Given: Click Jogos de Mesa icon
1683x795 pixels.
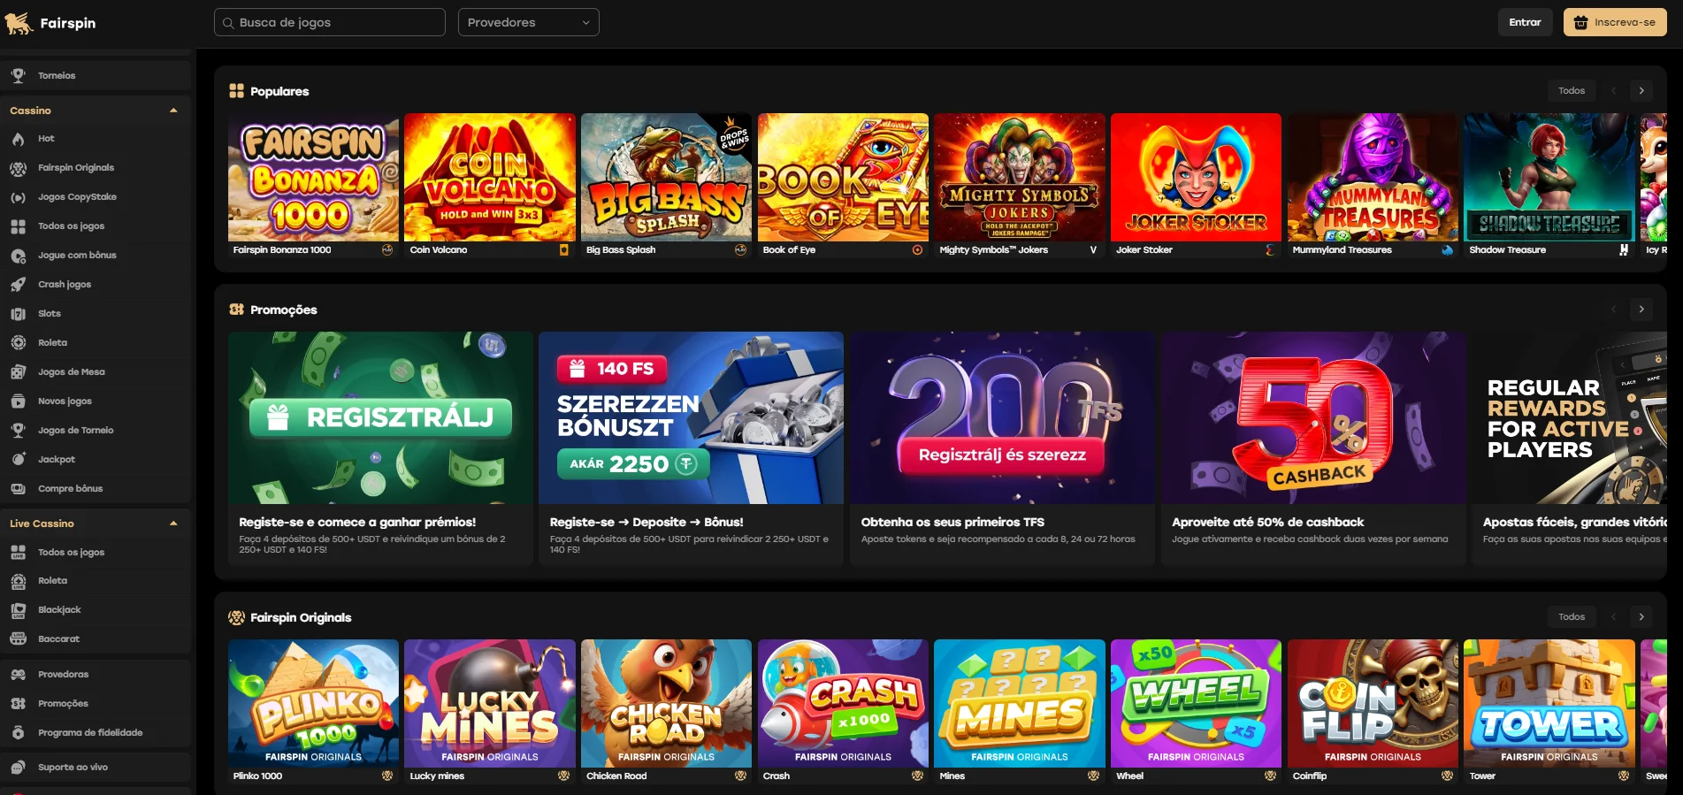Looking at the screenshot, I should coord(18,372).
